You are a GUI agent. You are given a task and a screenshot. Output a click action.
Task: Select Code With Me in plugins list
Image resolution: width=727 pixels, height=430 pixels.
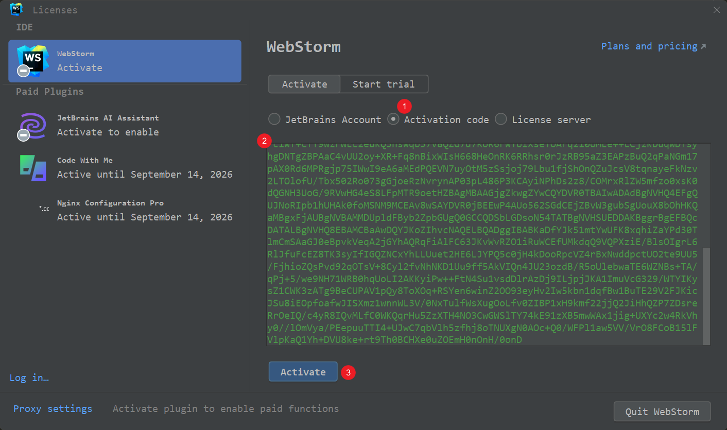pos(124,167)
